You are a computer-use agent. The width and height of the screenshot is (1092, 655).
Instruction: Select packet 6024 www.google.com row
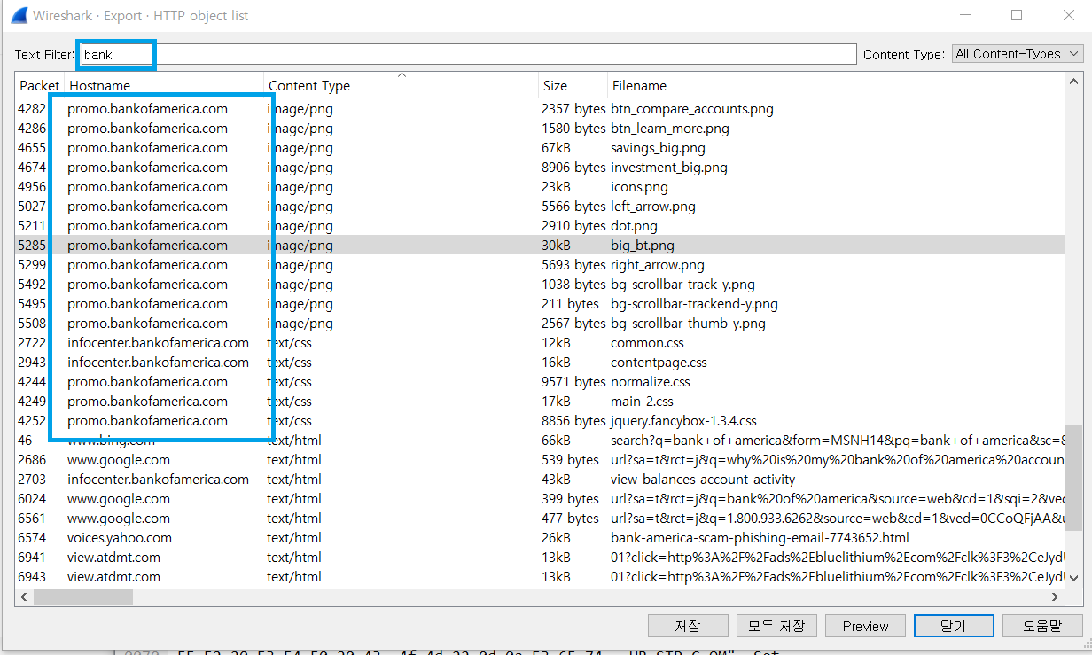(541, 499)
